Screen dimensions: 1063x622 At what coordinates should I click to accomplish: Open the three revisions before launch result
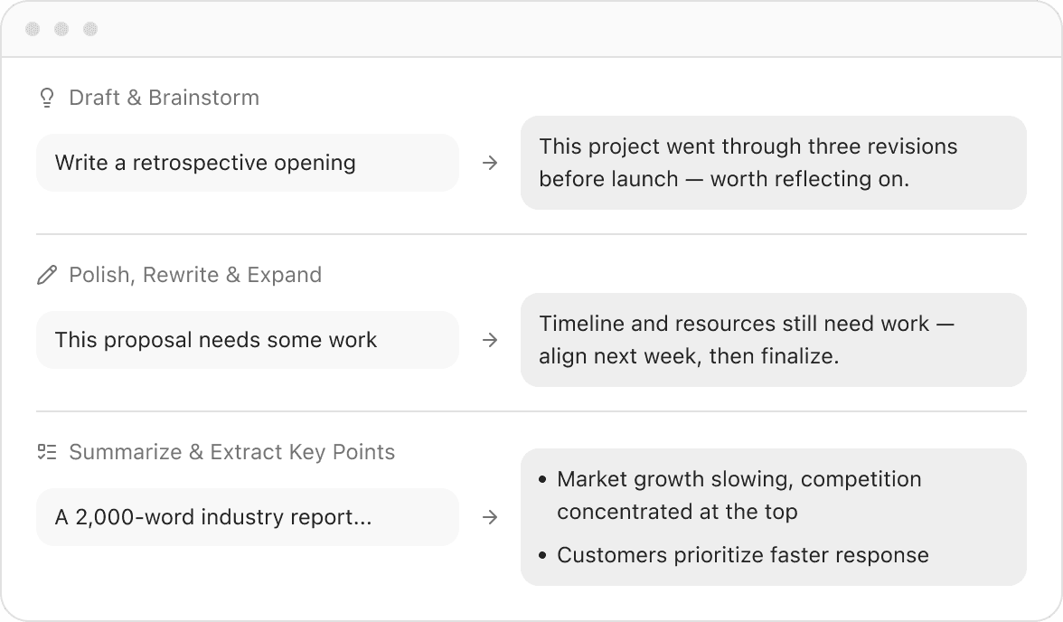click(774, 163)
